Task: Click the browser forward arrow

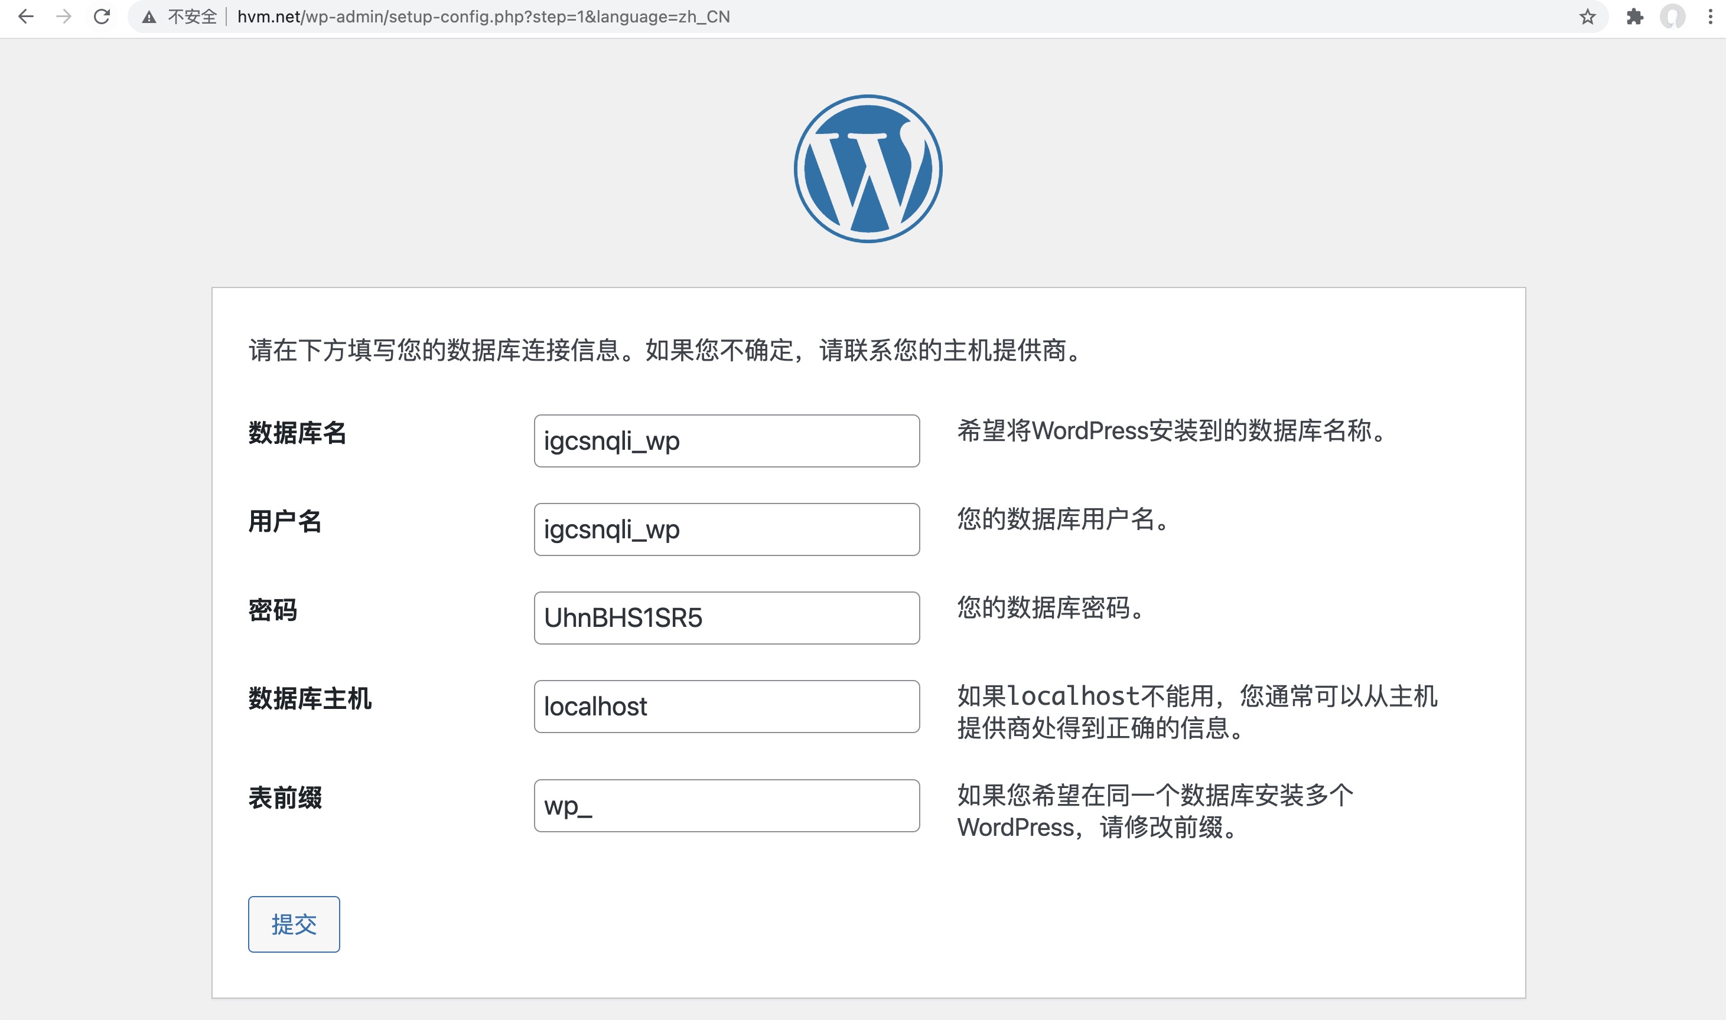Action: tap(64, 17)
